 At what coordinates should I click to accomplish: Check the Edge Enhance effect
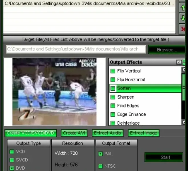point(113,114)
